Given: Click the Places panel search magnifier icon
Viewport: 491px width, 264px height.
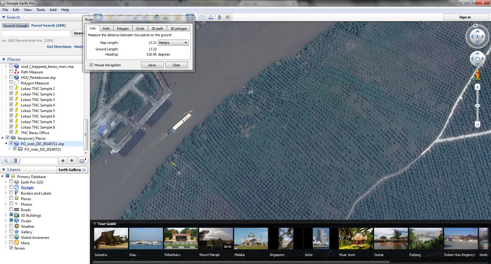Looking at the screenshot, I should (x=6, y=161).
